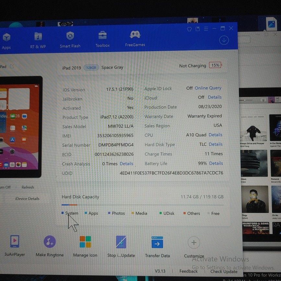Open the Manage Icon tool
Screen dimensions: 281x281
(x=85, y=246)
